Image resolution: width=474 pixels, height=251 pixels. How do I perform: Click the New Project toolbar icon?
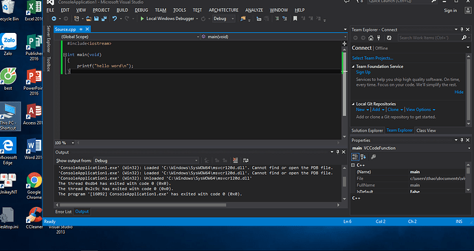point(76,19)
